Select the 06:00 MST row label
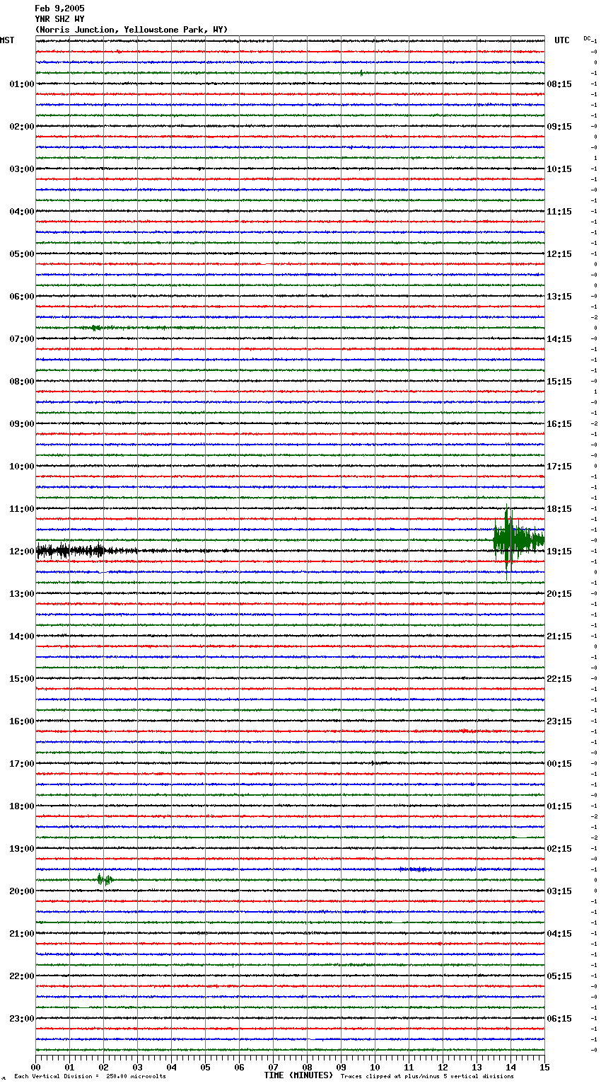Screen dimensions: 601x1086 pyautogui.click(x=22, y=297)
